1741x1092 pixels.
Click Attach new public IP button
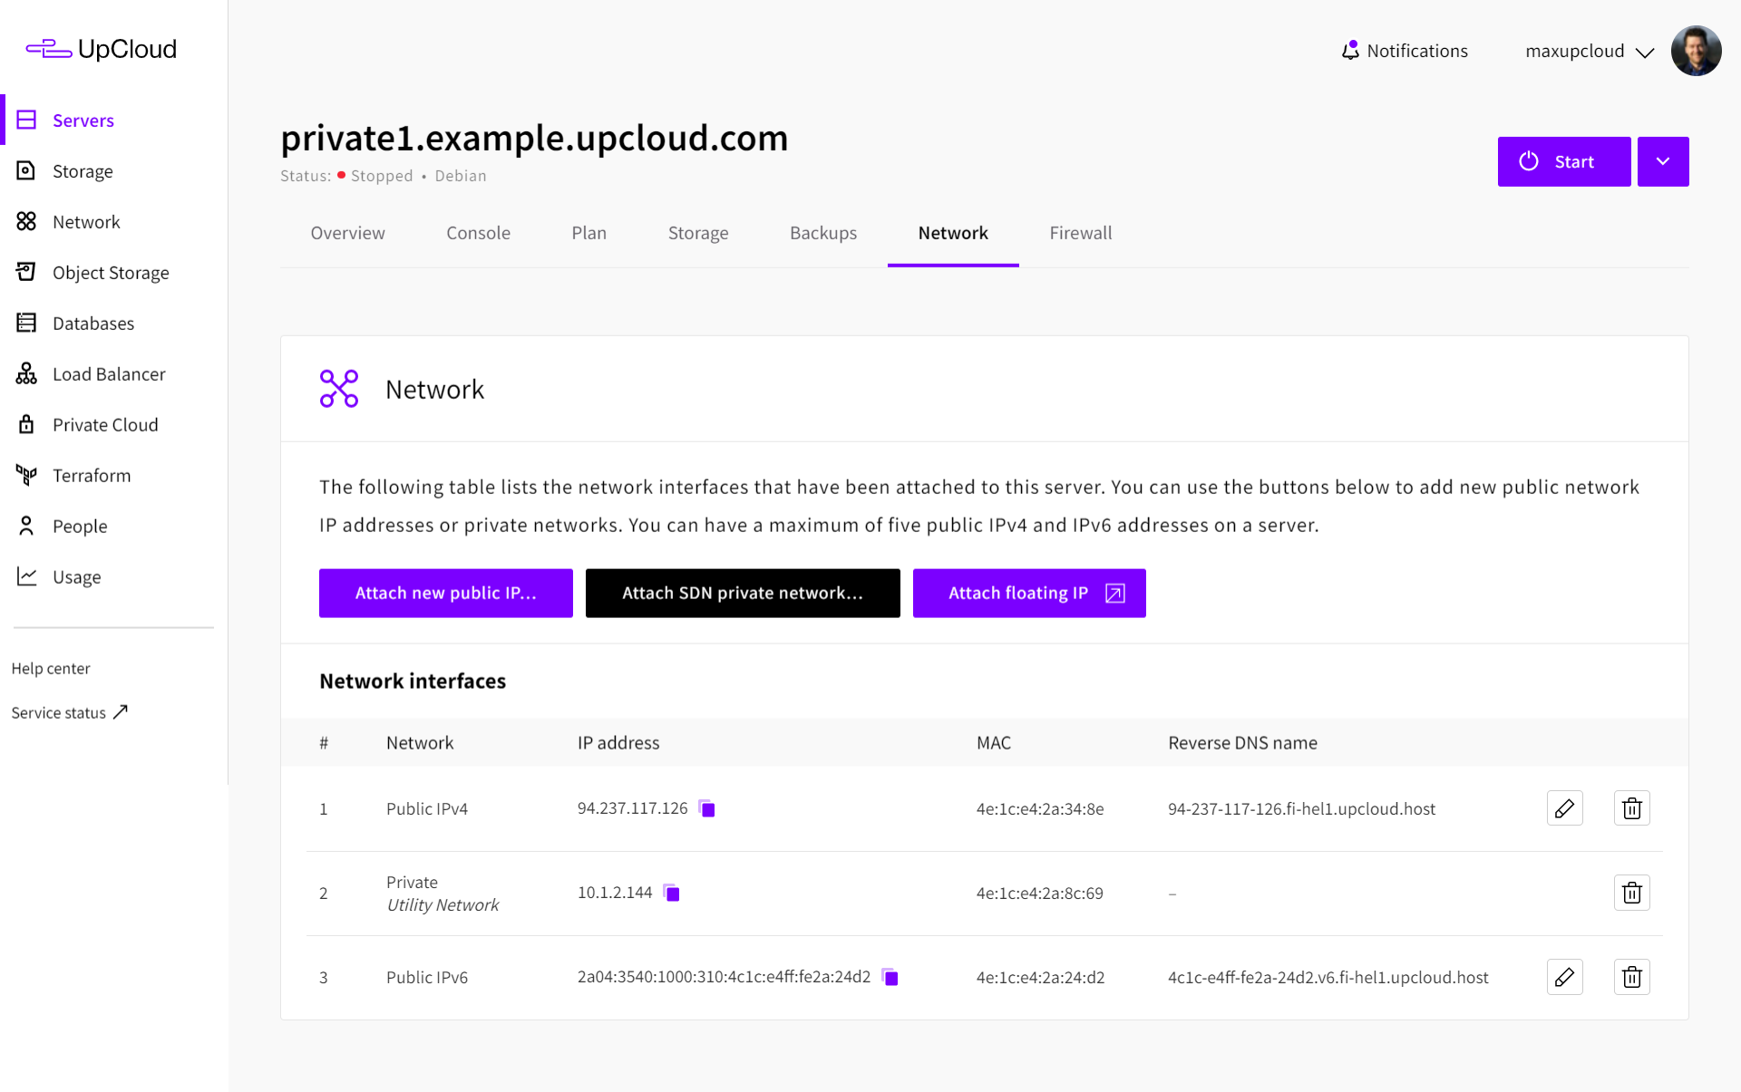pos(446,593)
